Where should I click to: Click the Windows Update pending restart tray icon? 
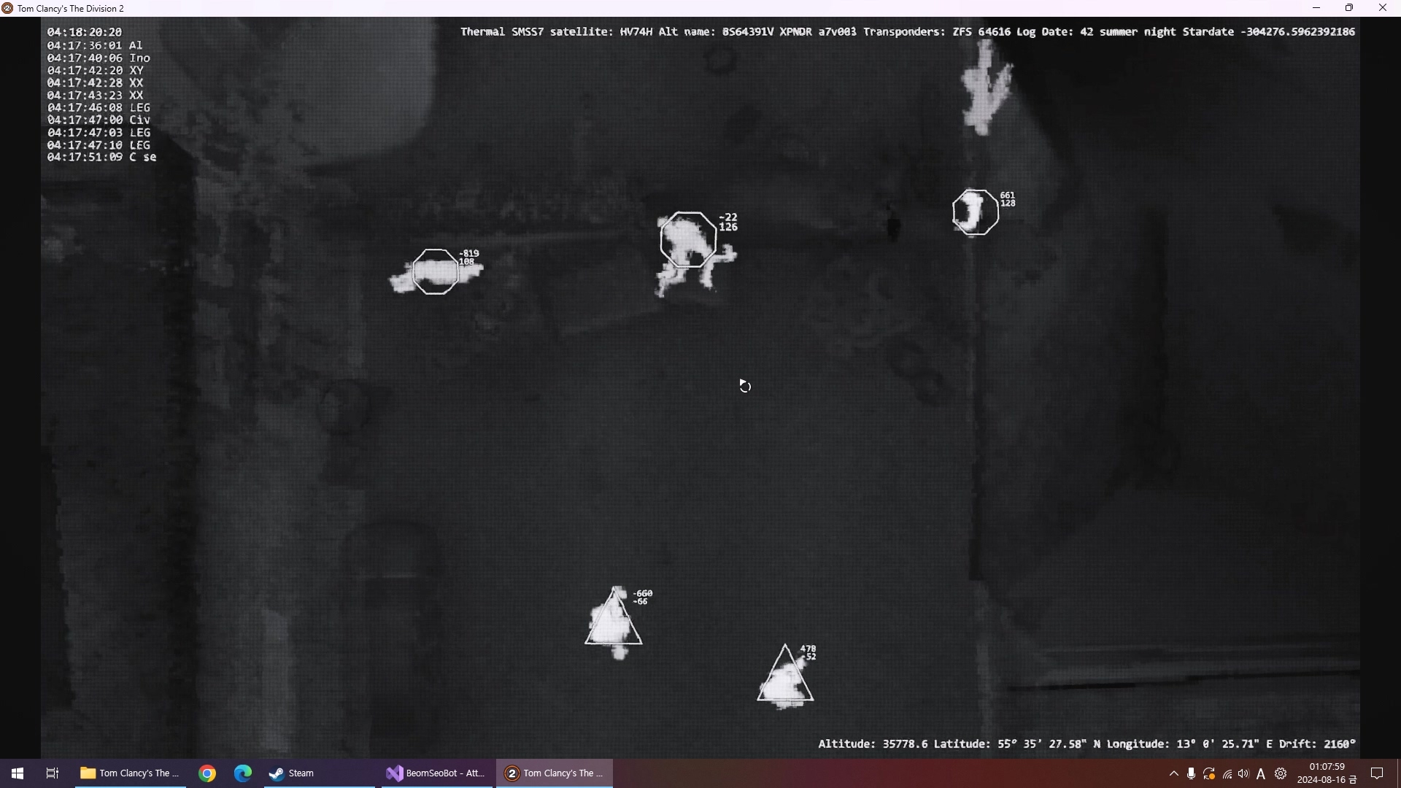click(x=1209, y=774)
